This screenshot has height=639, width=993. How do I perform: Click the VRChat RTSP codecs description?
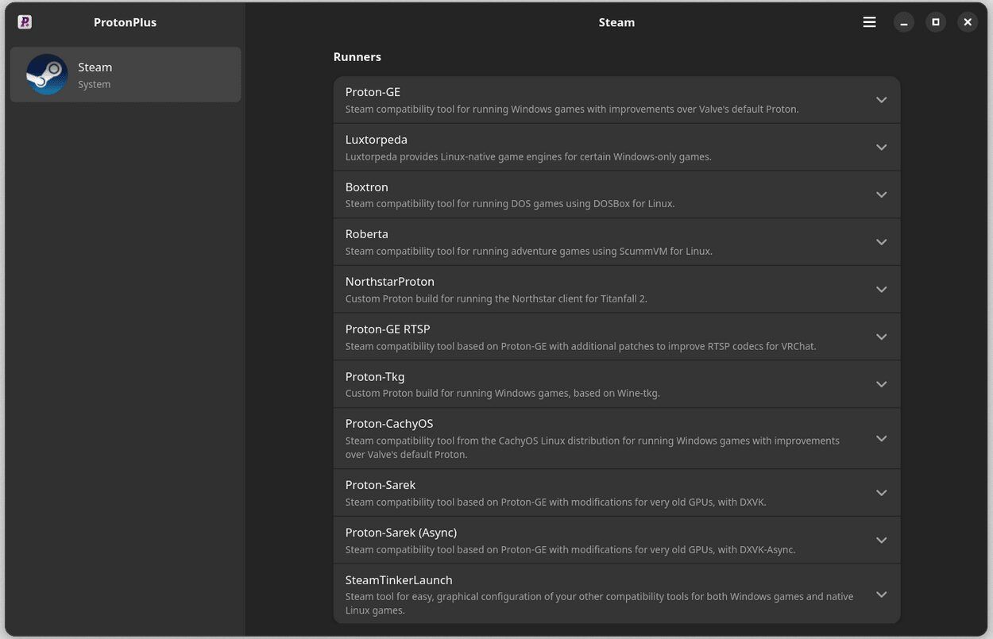[x=581, y=346]
